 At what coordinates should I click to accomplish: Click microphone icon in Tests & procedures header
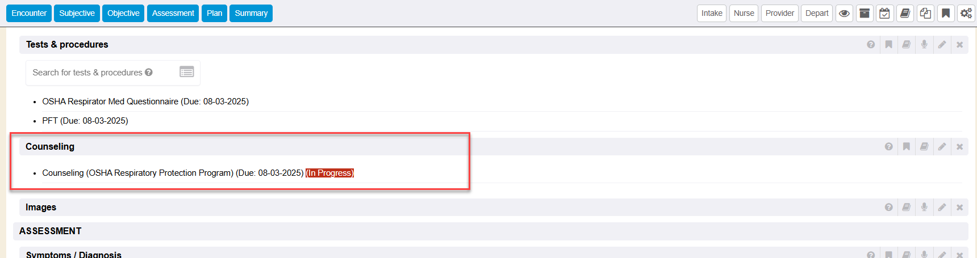(924, 45)
